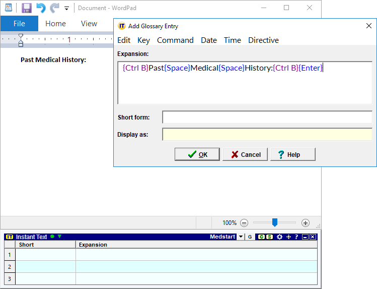
Task: Click the 'Past Medical History:' text in document
Action: tap(53, 60)
